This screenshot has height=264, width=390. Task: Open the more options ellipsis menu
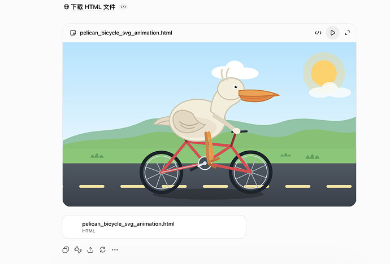115,250
